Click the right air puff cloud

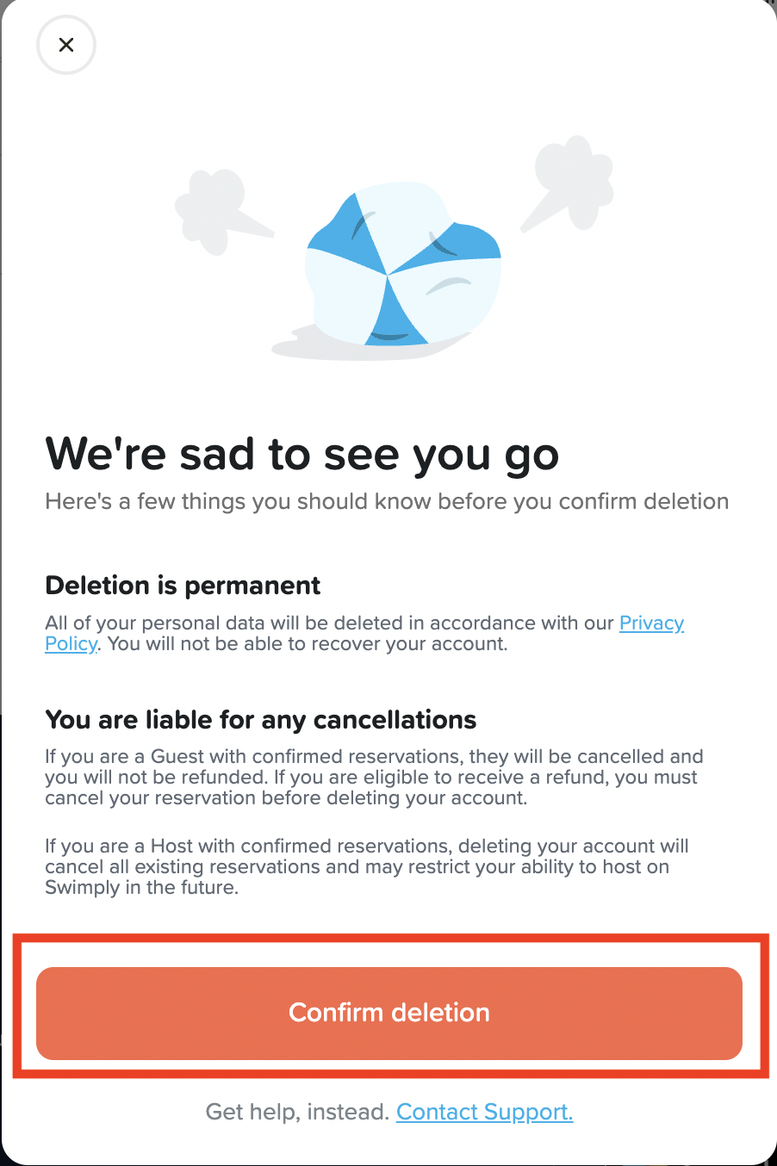(x=571, y=179)
